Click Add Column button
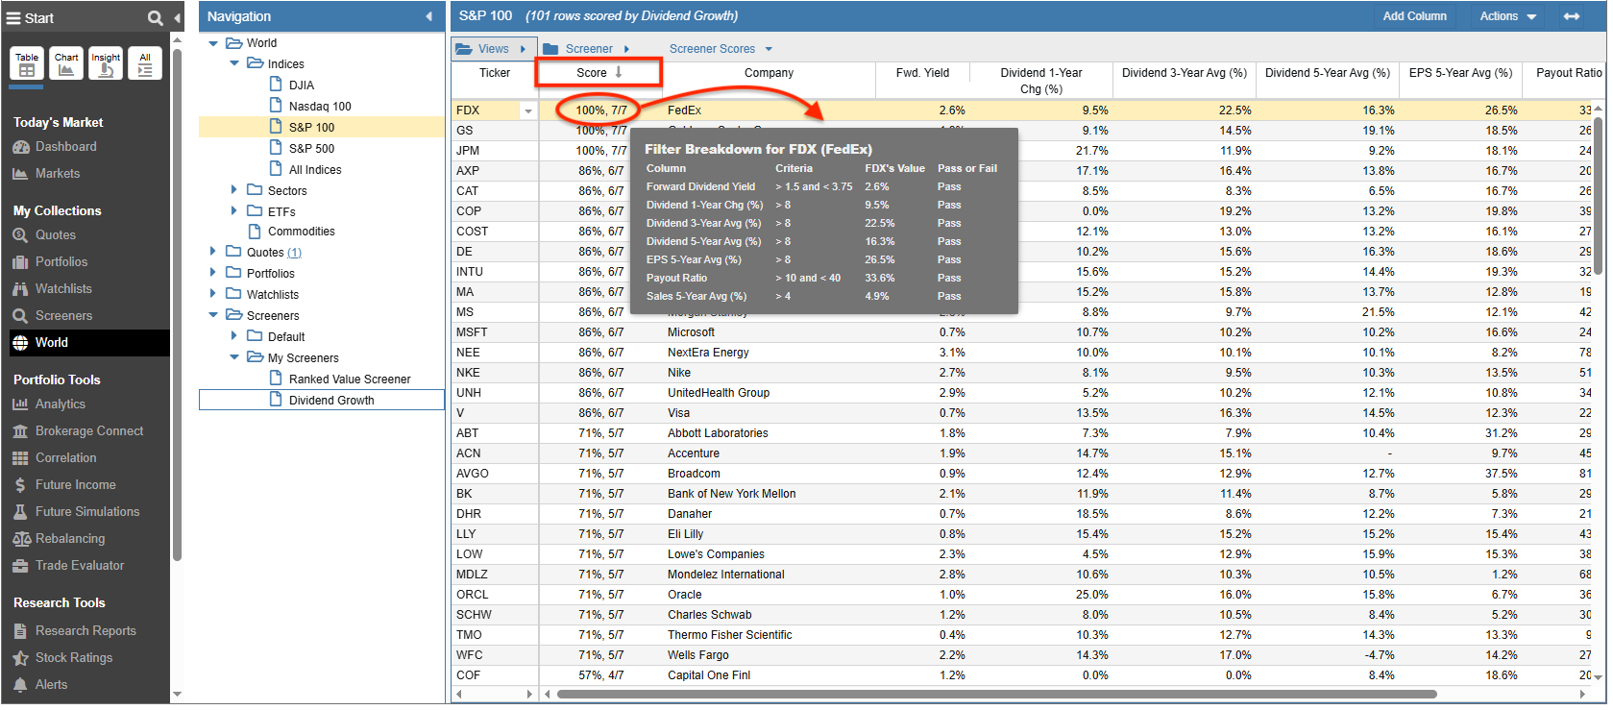1613x710 pixels. point(1414,16)
